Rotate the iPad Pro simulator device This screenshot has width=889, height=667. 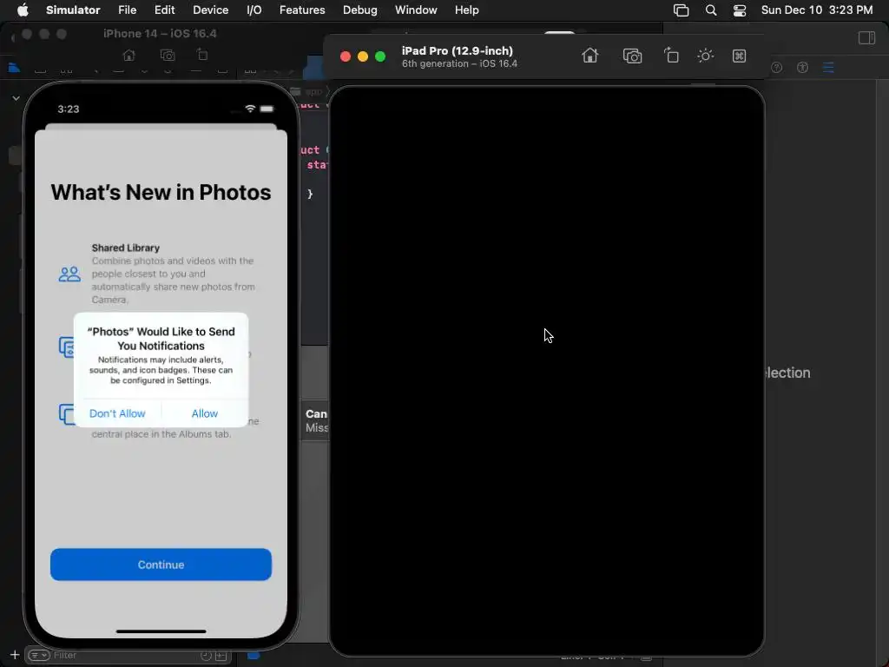[671, 56]
